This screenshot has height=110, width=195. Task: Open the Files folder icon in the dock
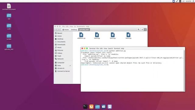97,107
